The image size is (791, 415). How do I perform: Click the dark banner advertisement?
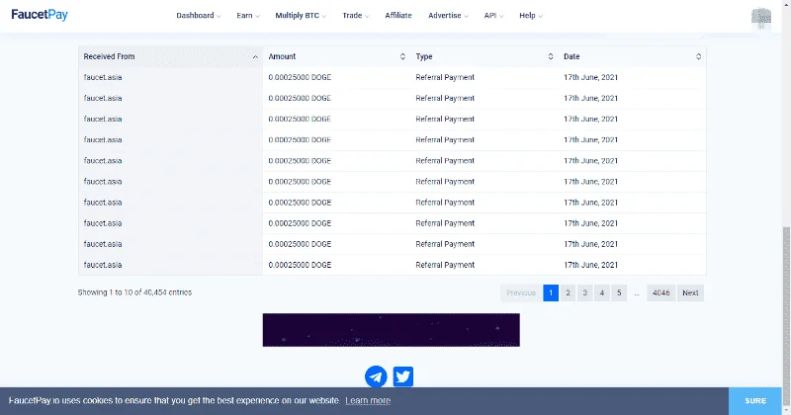click(391, 330)
